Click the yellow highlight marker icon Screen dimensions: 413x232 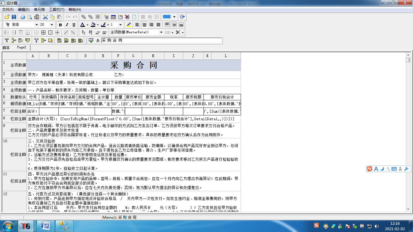tap(129, 25)
